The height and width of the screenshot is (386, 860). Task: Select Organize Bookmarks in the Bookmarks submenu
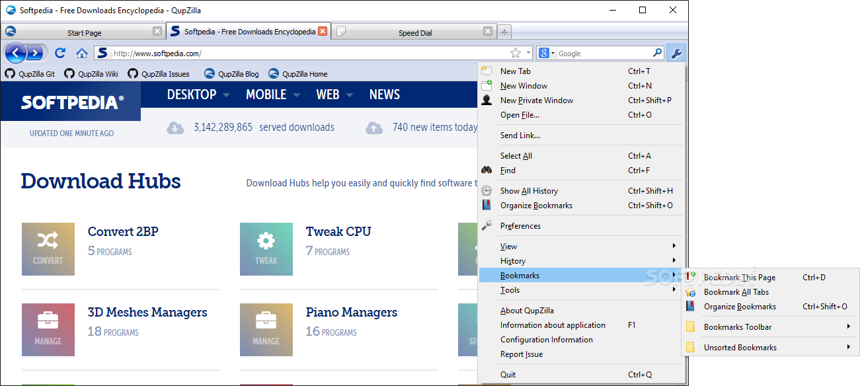(x=770, y=307)
